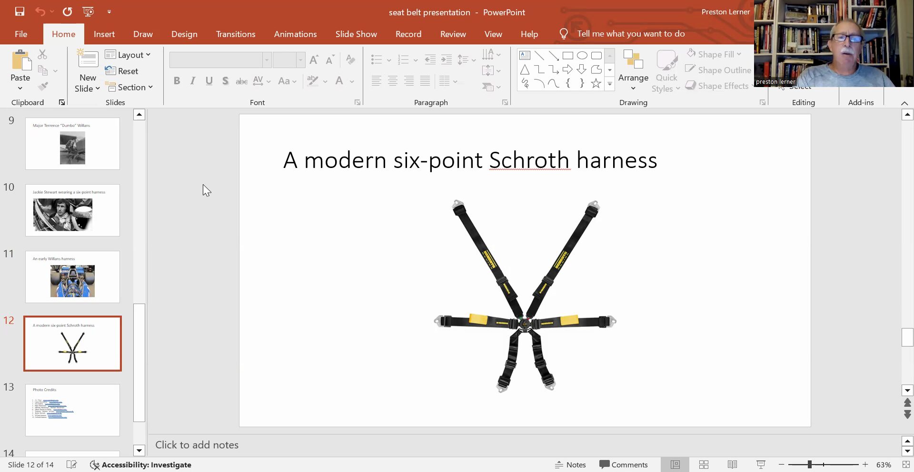The height and width of the screenshot is (472, 914).
Task: Click the zoom slider handle
Action: 809,464
